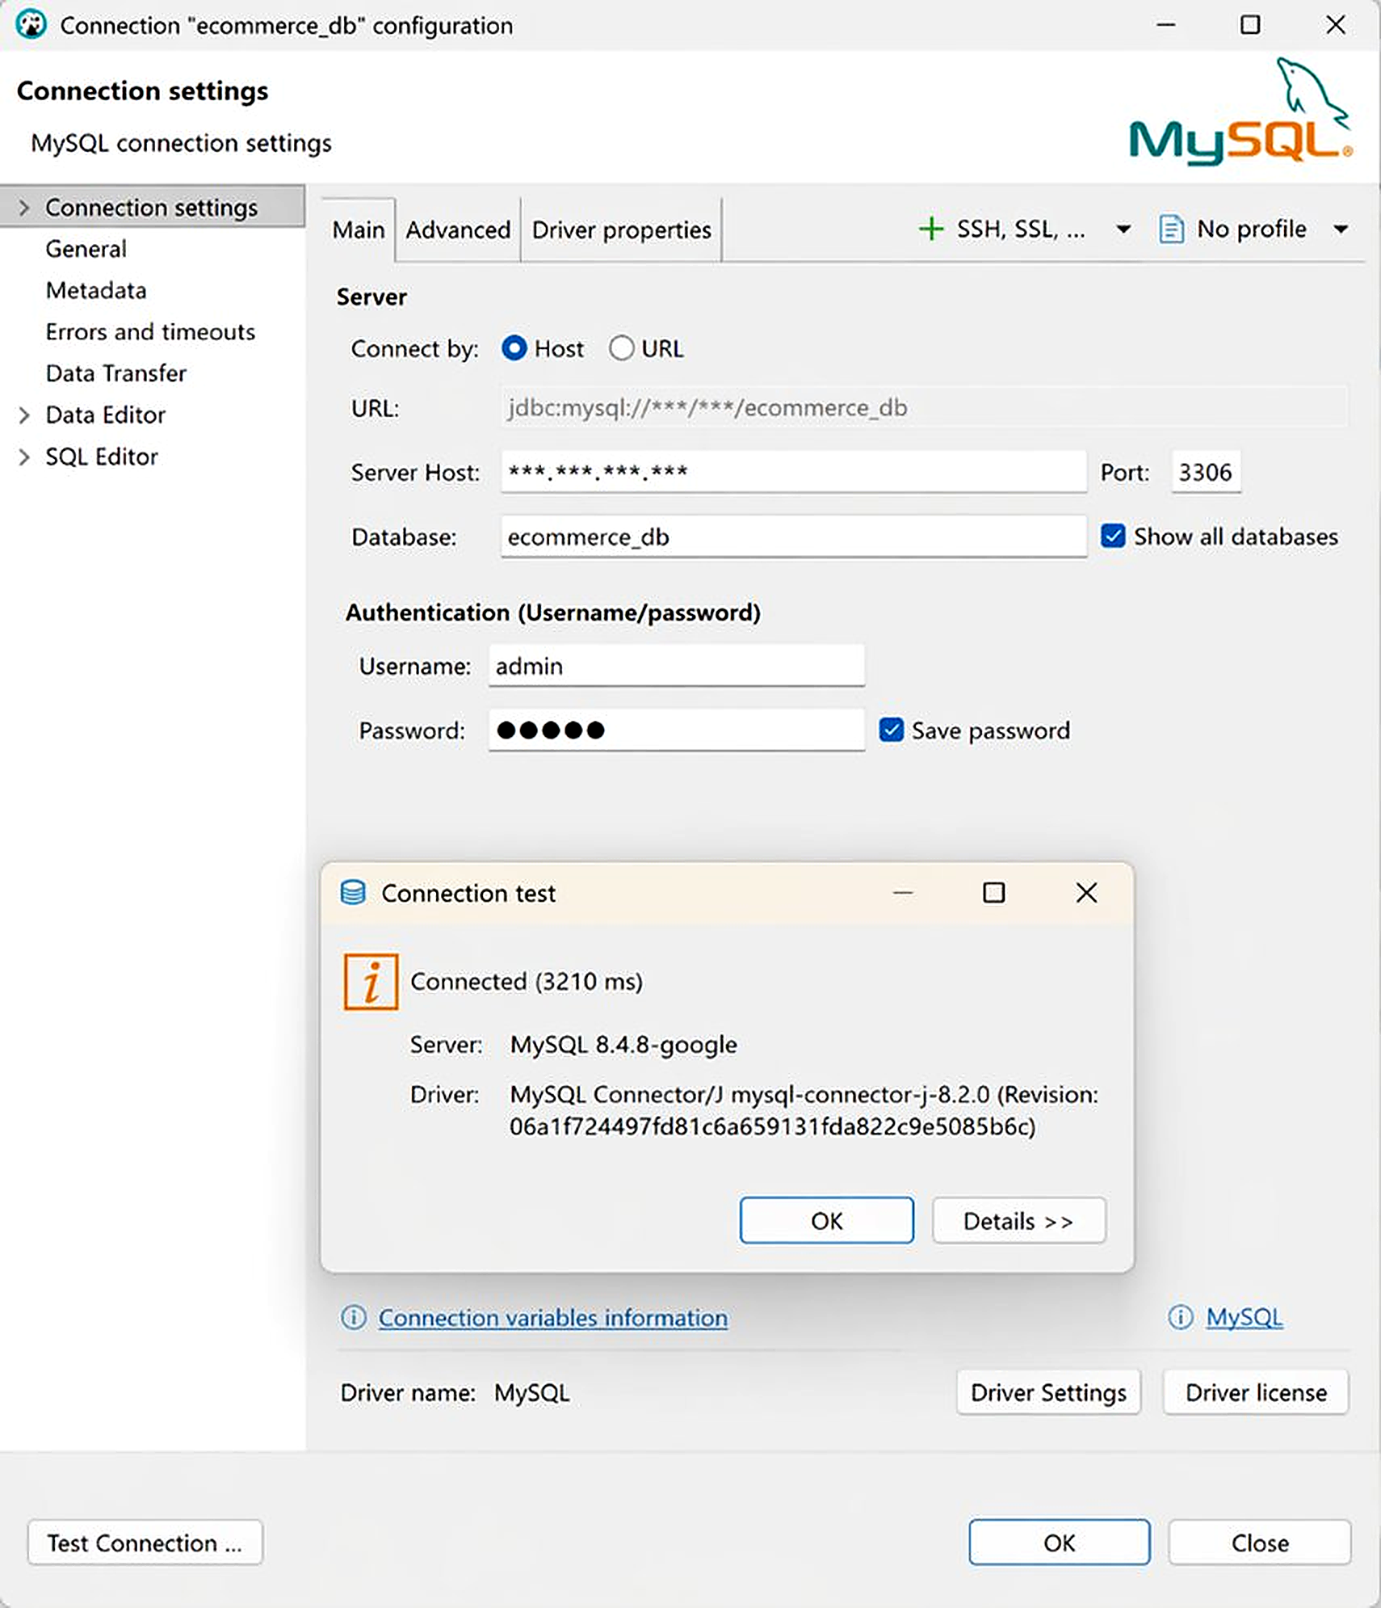
Task: Click the "MySQL 8.4.8-google" server version text
Action: click(x=623, y=1045)
